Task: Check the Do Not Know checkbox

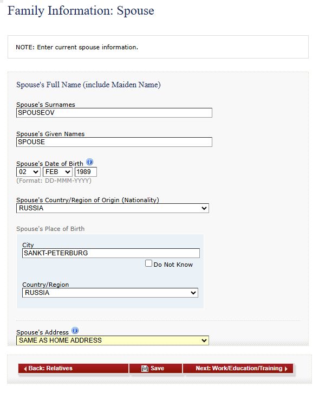Action: 148,263
